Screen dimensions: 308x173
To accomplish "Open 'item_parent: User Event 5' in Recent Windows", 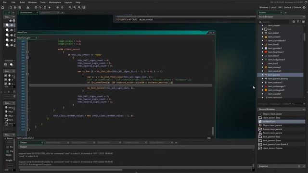I will (275, 144).
